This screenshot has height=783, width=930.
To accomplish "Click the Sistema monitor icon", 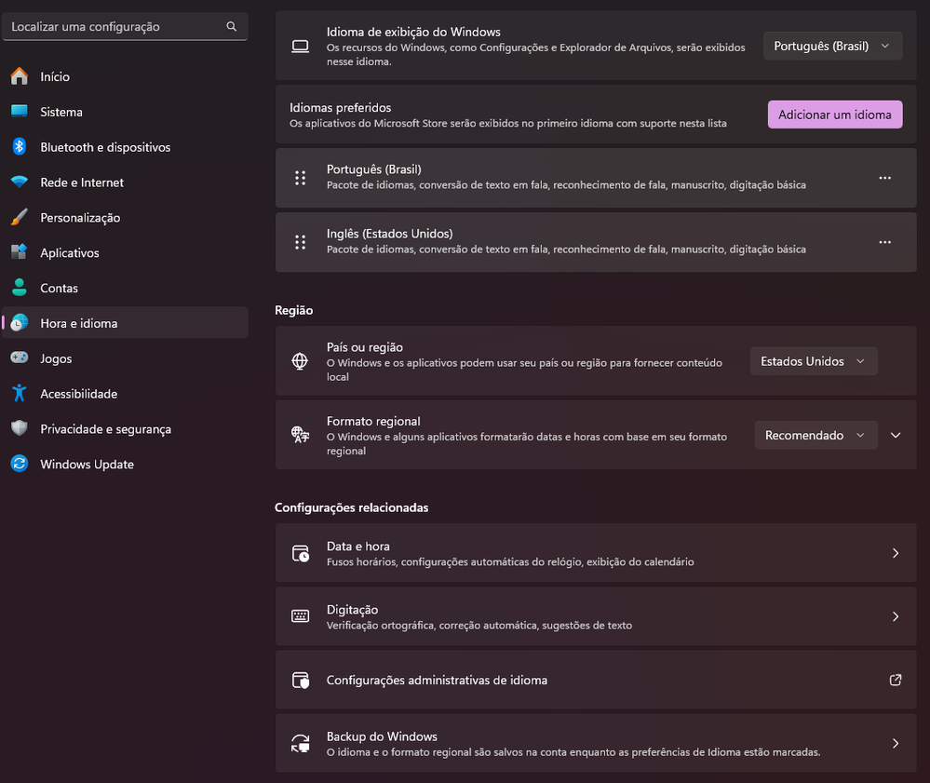I will point(19,112).
